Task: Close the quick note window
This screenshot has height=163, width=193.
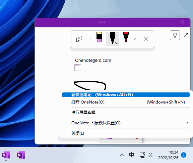Action: click(182, 22)
